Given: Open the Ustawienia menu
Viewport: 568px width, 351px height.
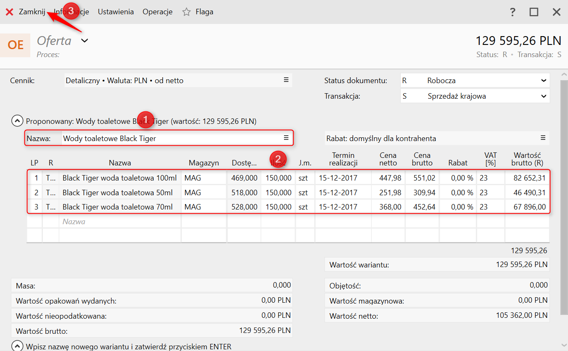Looking at the screenshot, I should point(116,12).
